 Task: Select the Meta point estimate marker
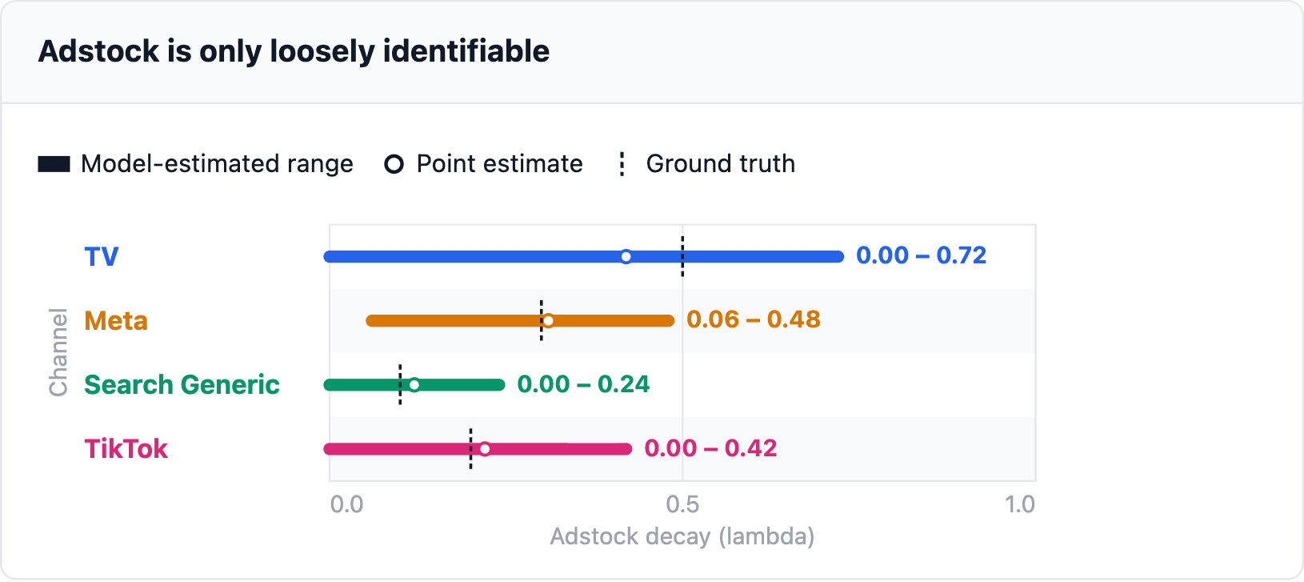548,321
